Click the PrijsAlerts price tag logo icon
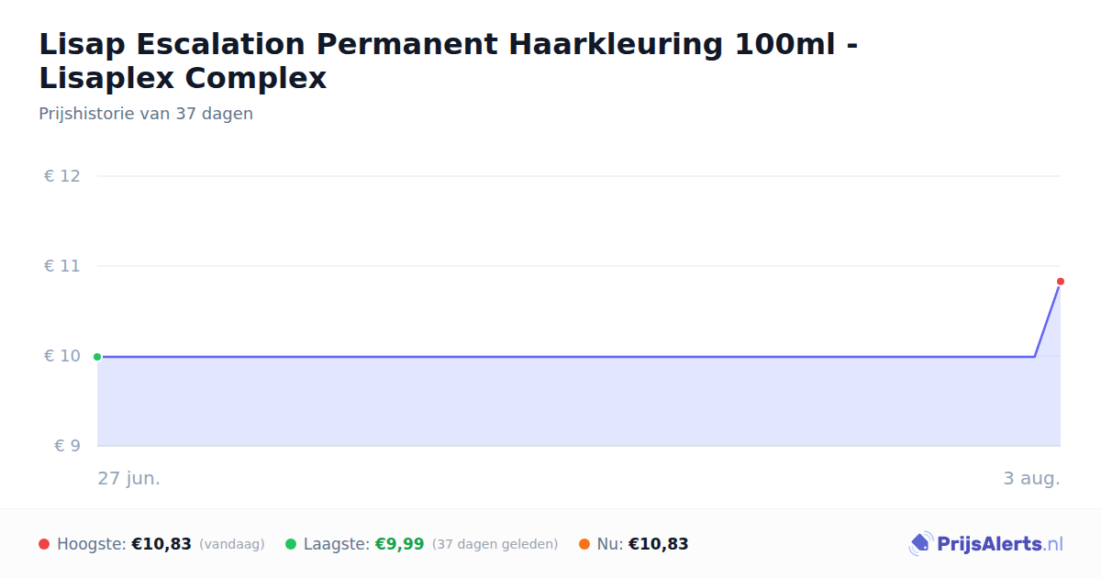Image resolution: width=1101 pixels, height=578 pixels. coord(920,544)
